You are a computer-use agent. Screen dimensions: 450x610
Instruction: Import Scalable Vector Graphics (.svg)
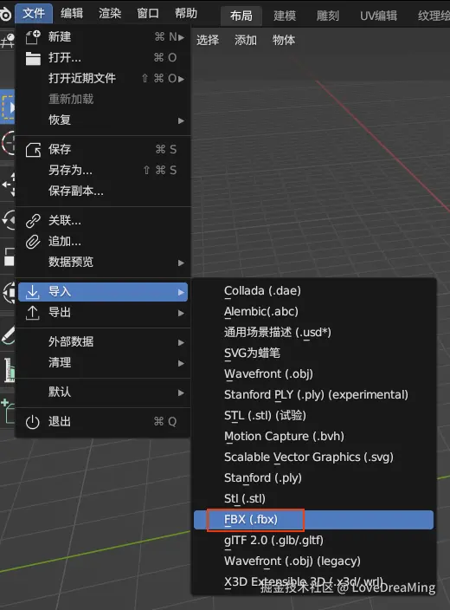point(313,457)
